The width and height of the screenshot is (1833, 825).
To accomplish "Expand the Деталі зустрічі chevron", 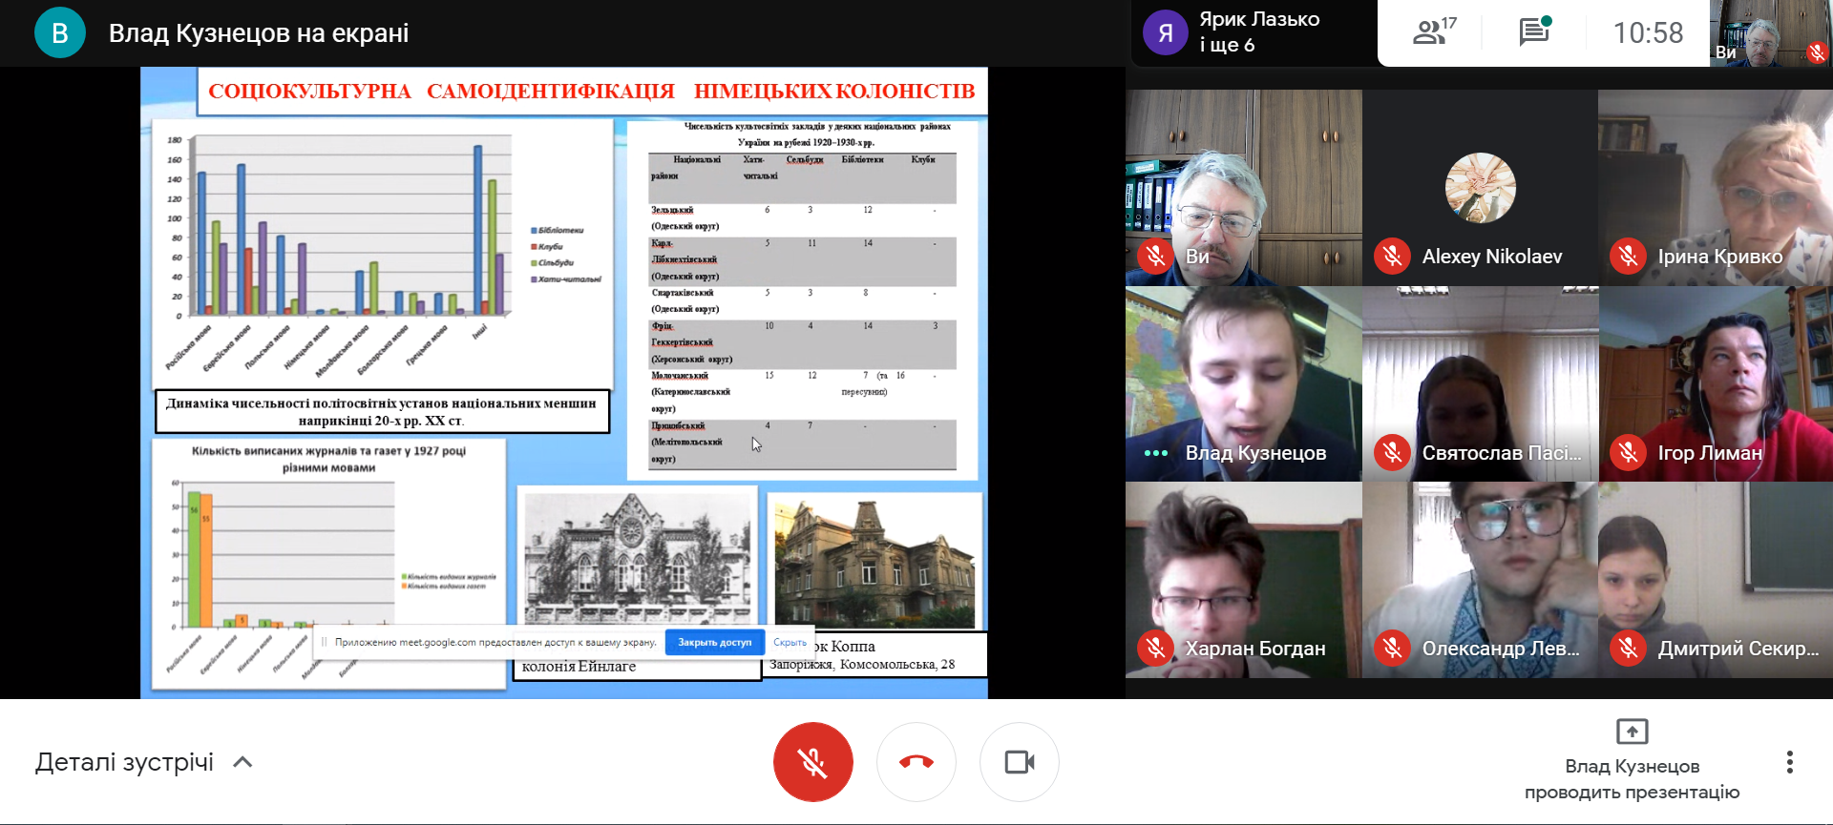I will (243, 762).
